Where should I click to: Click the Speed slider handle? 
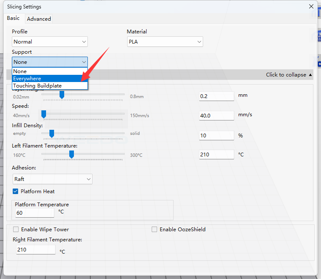click(44, 114)
